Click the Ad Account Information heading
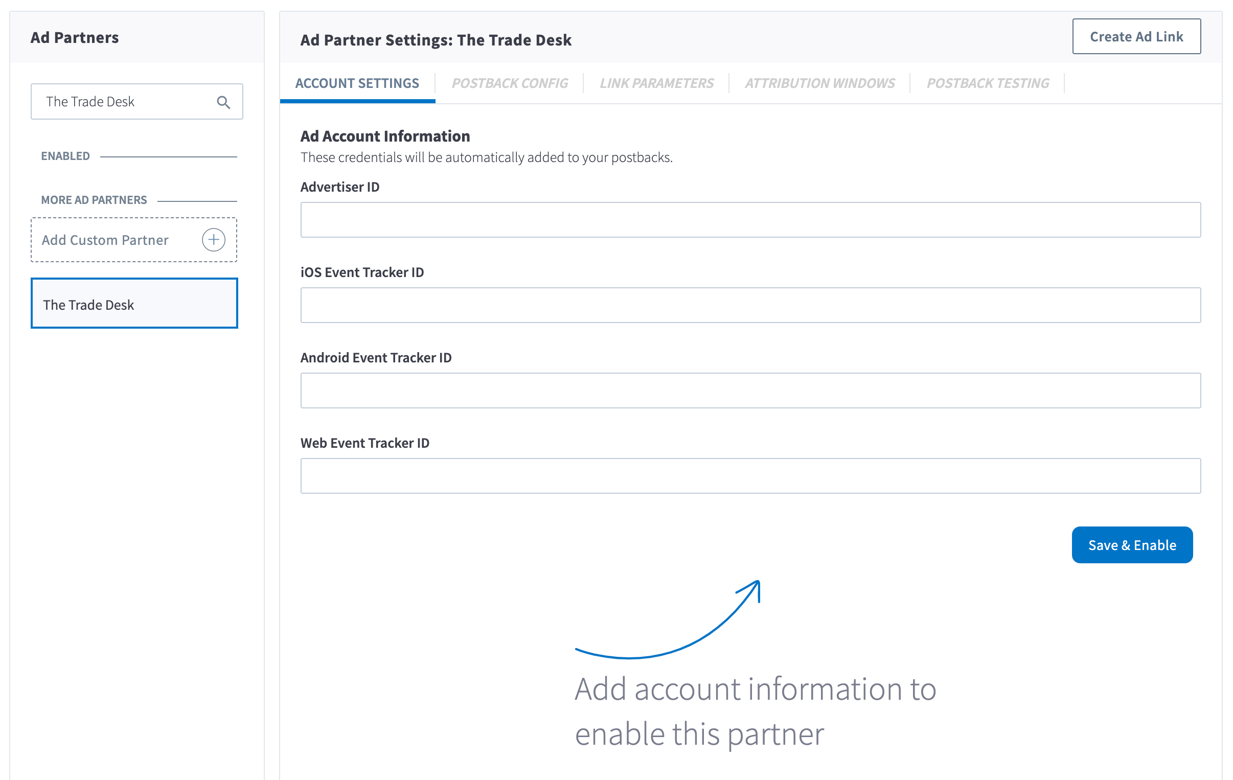This screenshot has height=780, width=1233. [x=384, y=136]
